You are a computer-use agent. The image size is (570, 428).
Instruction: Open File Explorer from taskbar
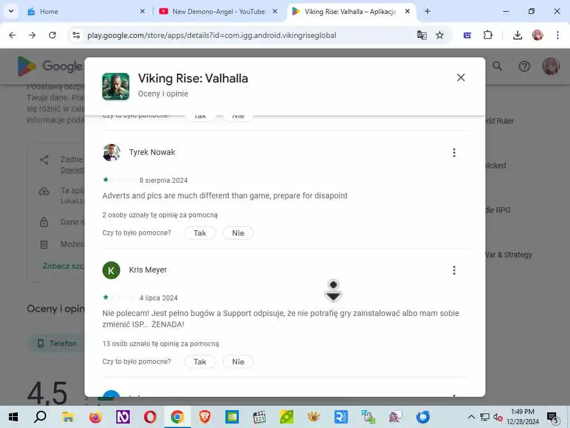(x=68, y=417)
